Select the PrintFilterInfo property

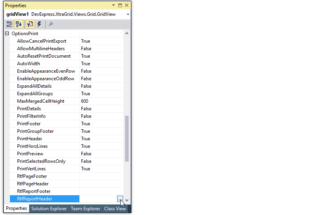pos(44,116)
